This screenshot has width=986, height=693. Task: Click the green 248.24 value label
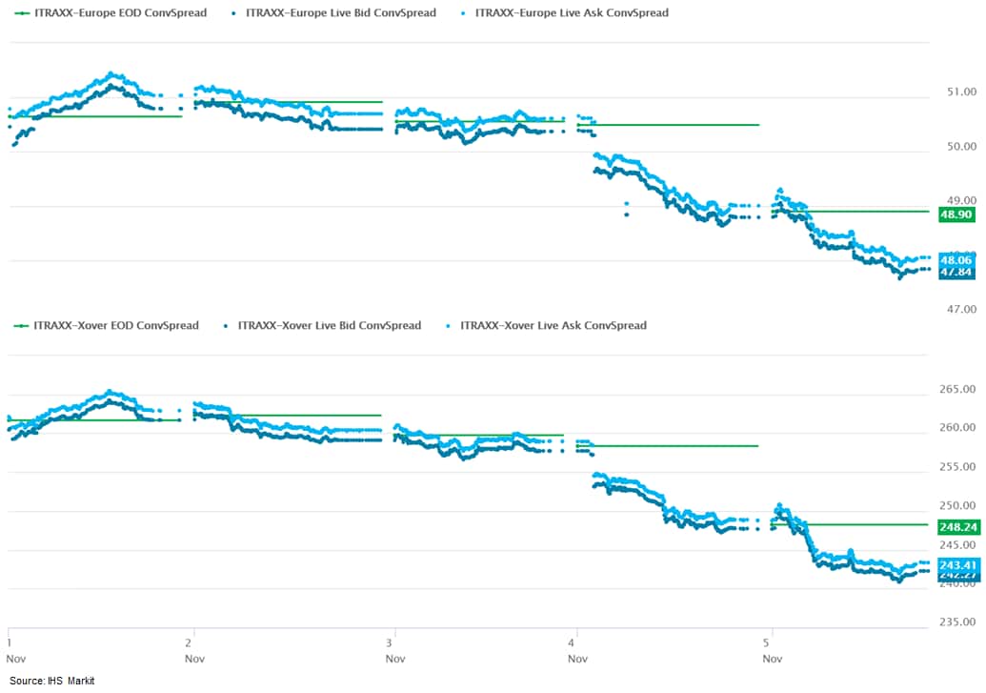point(956,525)
